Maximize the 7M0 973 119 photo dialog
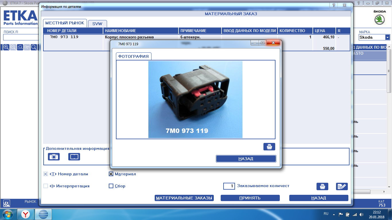This screenshot has width=392, height=220. pyautogui.click(x=262, y=43)
